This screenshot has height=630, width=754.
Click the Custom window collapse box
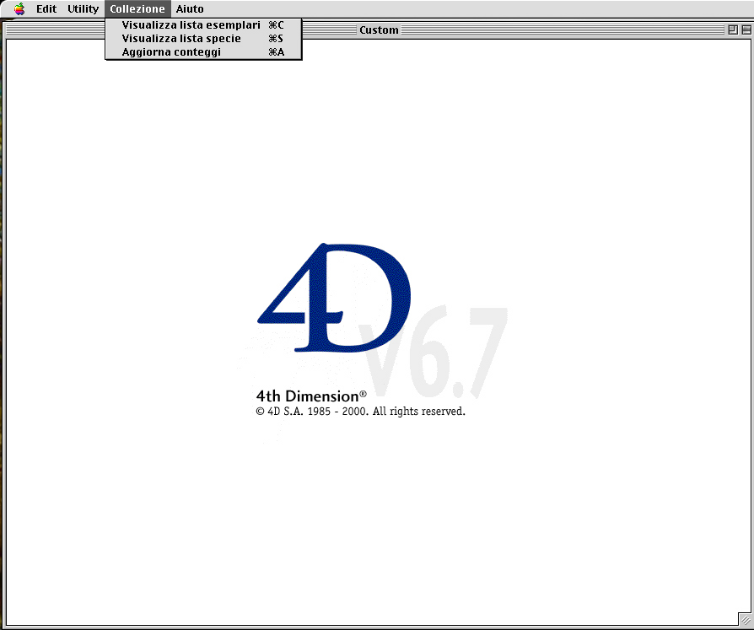click(746, 30)
